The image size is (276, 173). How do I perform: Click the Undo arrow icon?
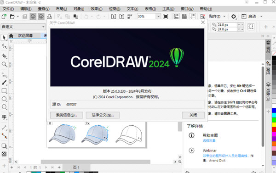[x=86, y=17]
